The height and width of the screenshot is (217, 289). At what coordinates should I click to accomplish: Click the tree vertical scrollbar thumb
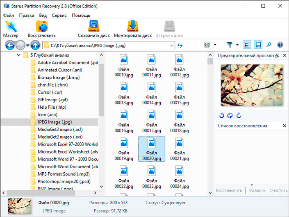101,90
